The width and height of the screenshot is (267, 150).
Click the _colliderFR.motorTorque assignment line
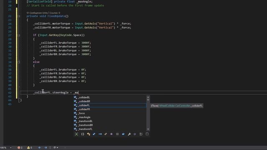point(82,27)
